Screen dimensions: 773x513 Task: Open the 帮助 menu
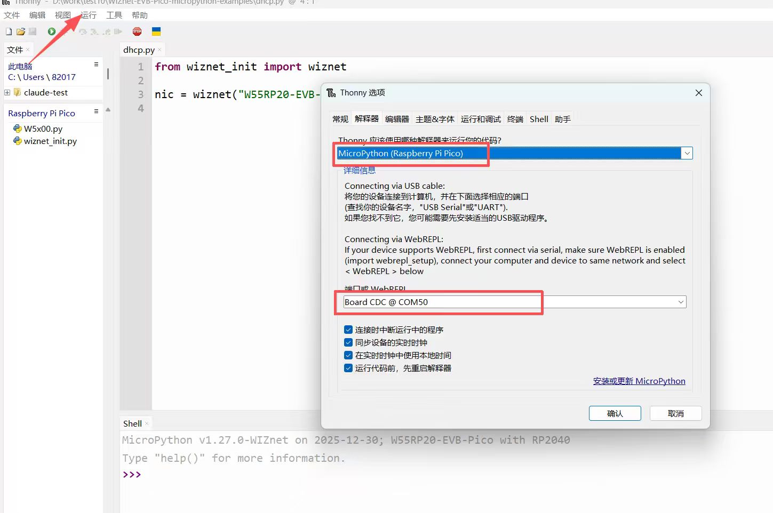[140, 15]
